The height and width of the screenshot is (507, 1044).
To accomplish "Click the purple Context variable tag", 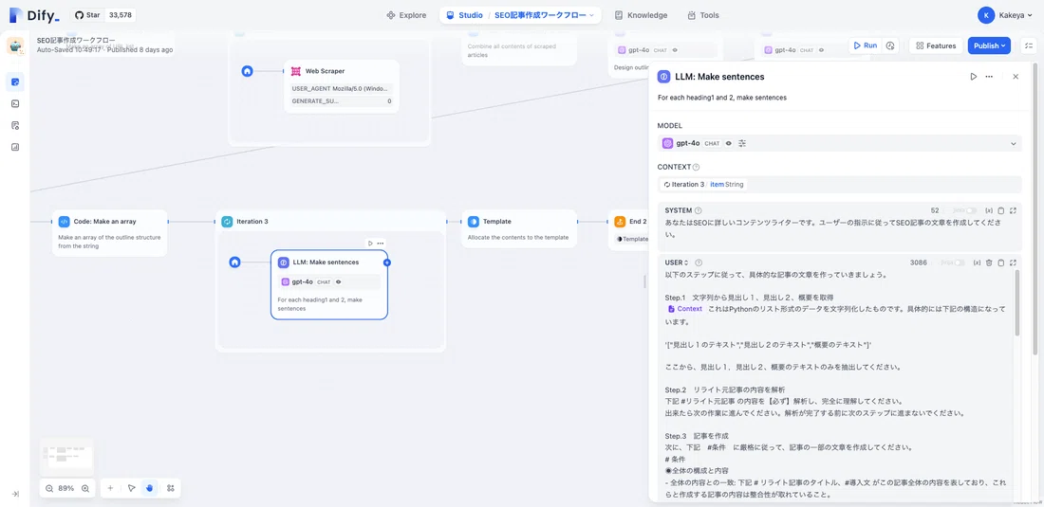I will pyautogui.click(x=685, y=309).
